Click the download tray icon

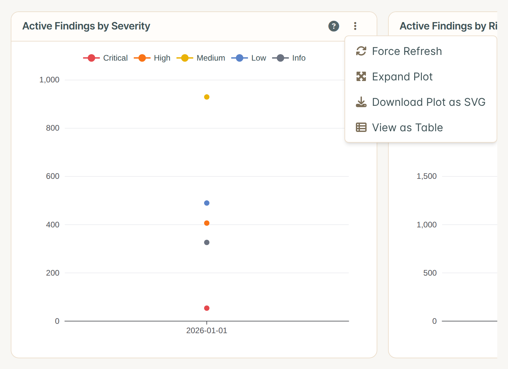pos(361,102)
